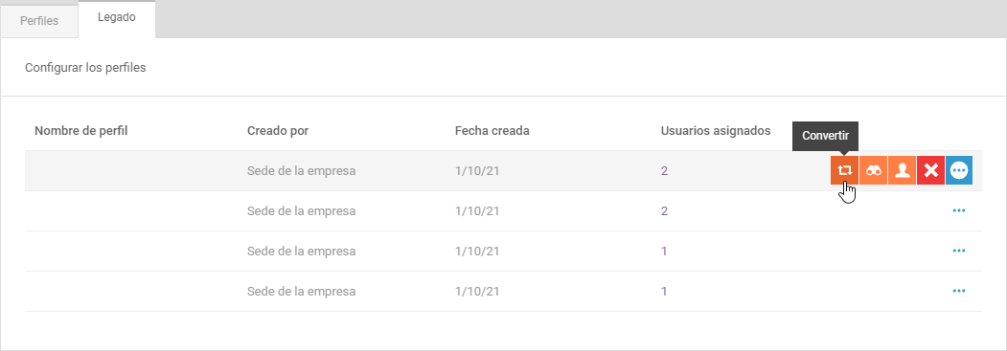The height and width of the screenshot is (351, 1007).
Task: Click the Configurar los perfiles heading
Action: click(85, 67)
